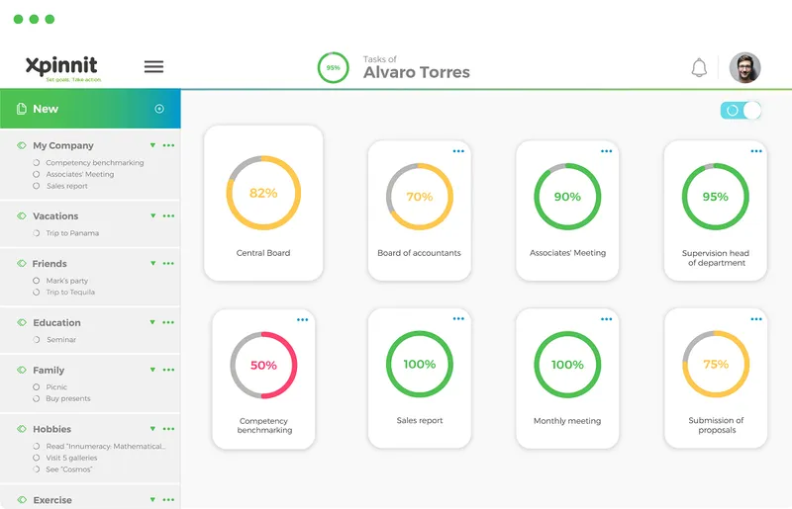Image resolution: width=792 pixels, height=509 pixels.
Task: Click the Buy presents task text
Action: point(68,398)
